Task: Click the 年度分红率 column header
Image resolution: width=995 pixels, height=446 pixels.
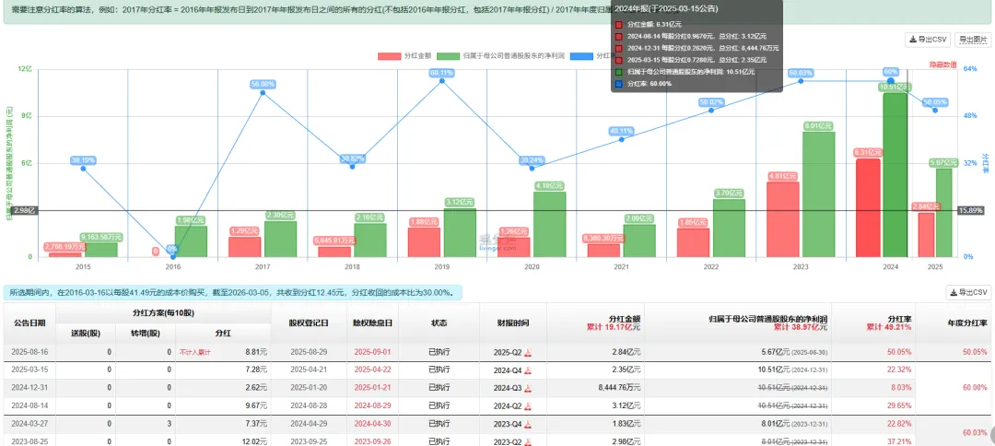Action: pyautogui.click(x=966, y=323)
